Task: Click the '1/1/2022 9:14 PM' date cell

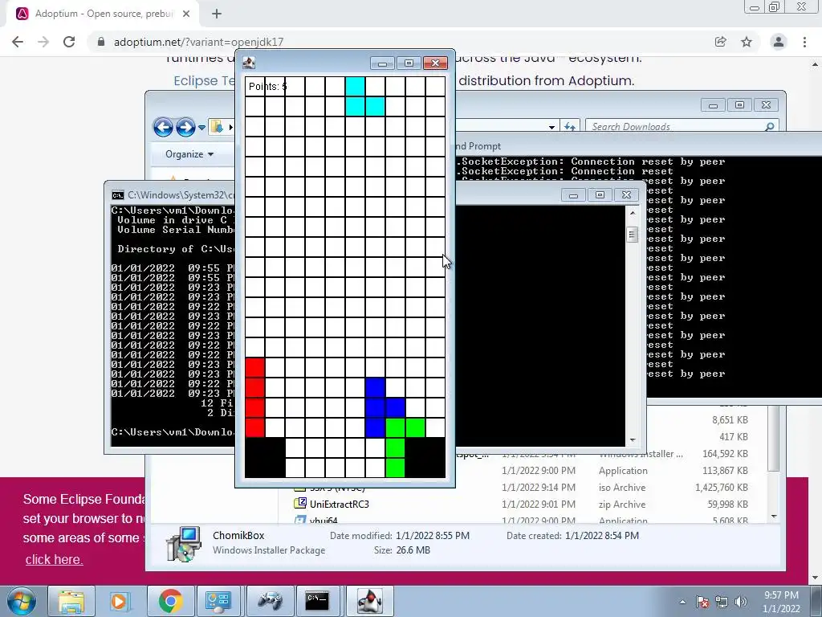Action: click(x=539, y=488)
